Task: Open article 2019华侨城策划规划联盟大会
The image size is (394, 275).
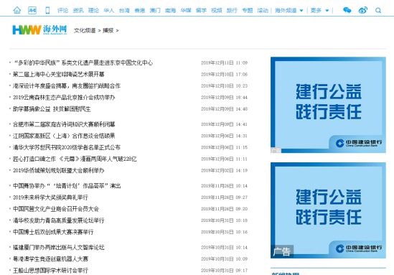Action: click(x=59, y=170)
